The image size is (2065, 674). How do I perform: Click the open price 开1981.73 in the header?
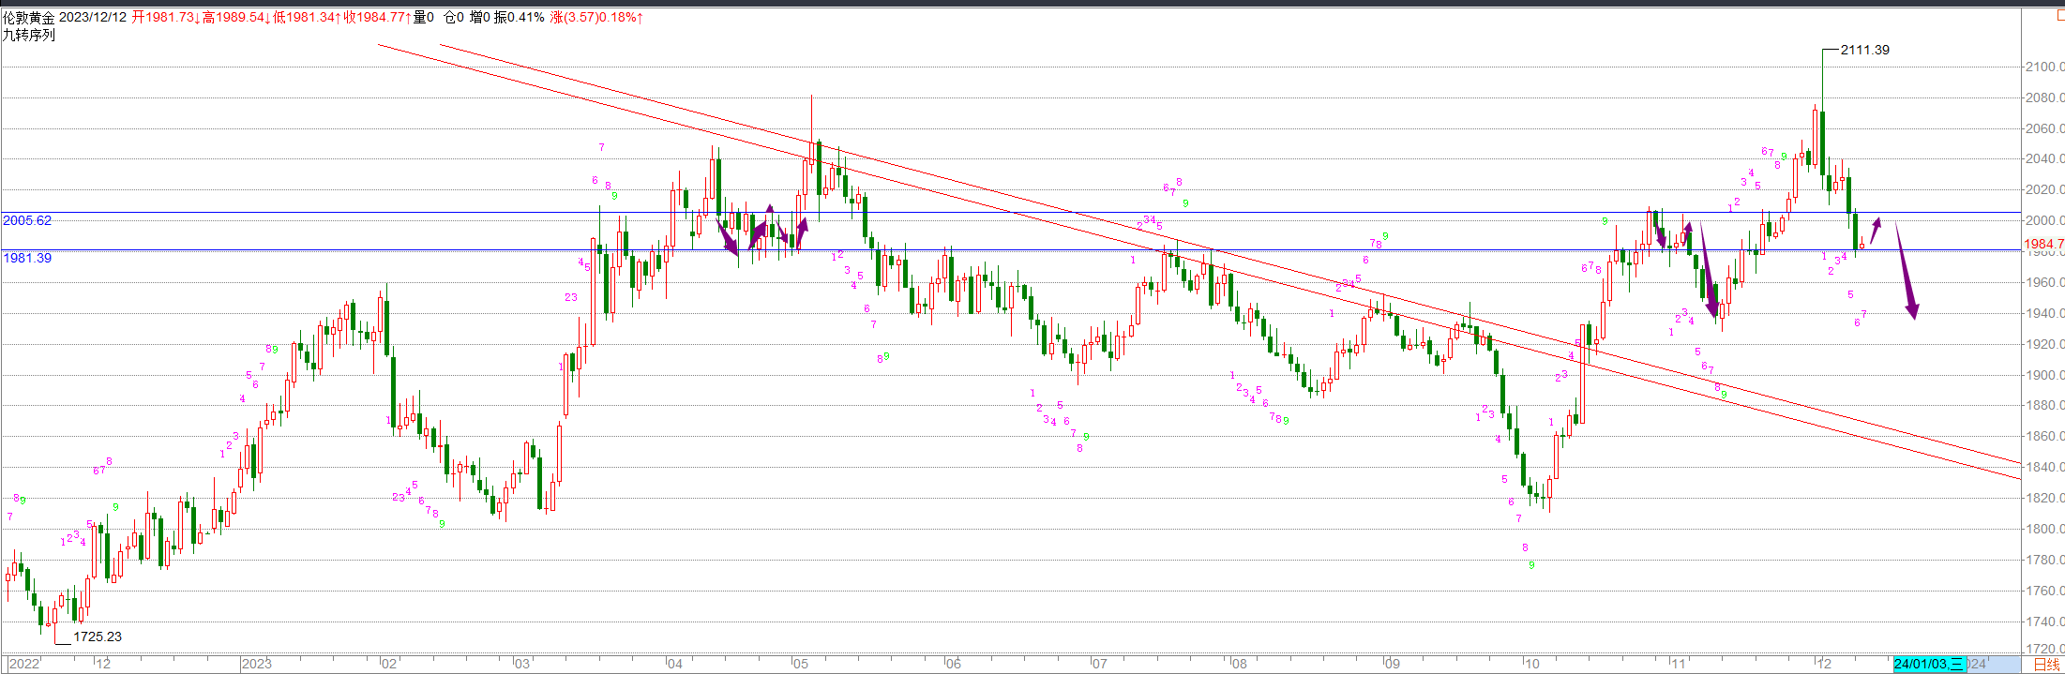(x=162, y=17)
